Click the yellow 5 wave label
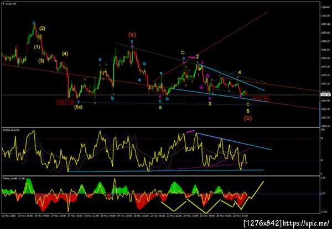This screenshot has height=229, width=332. [248, 111]
